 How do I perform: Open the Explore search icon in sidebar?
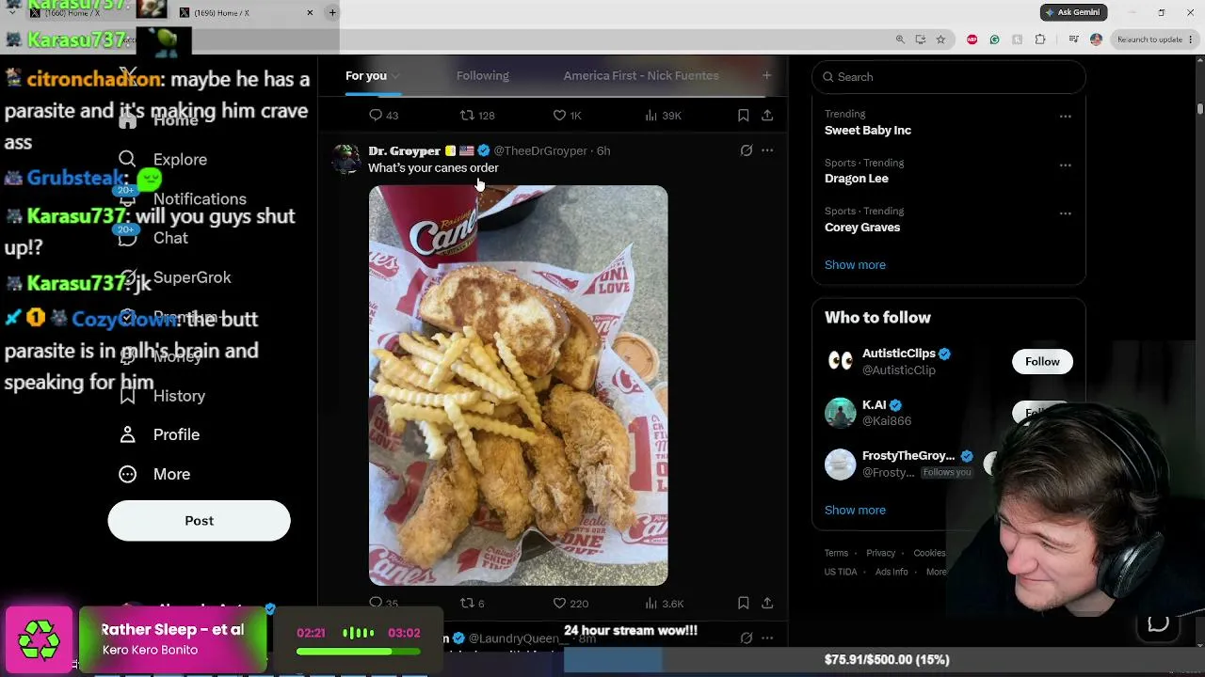[127, 159]
